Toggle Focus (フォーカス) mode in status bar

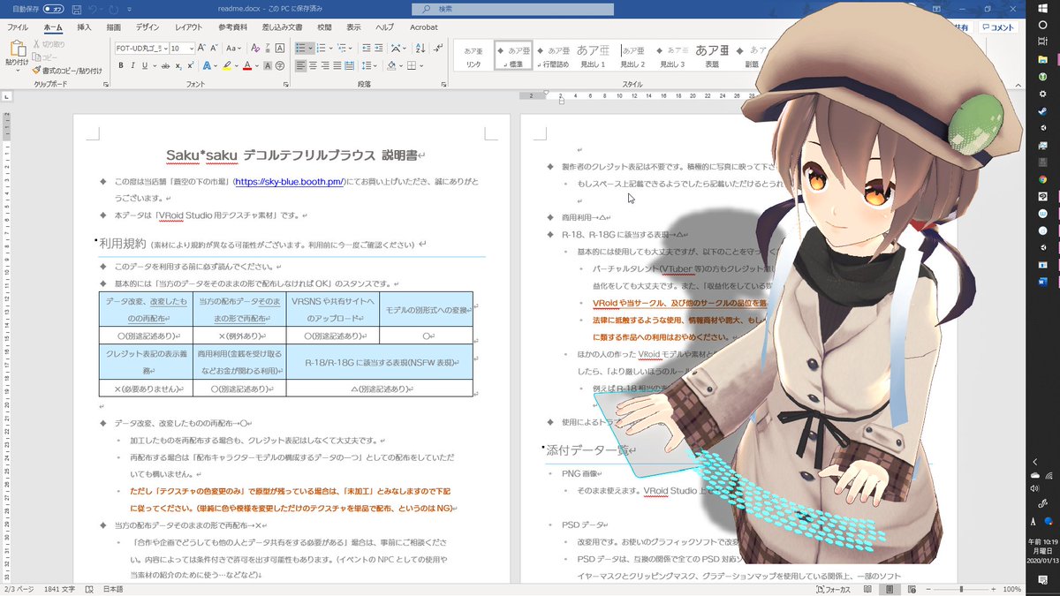tap(834, 589)
